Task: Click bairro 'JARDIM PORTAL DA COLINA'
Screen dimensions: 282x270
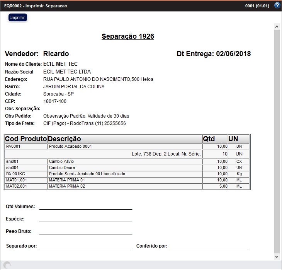Action: [74, 87]
